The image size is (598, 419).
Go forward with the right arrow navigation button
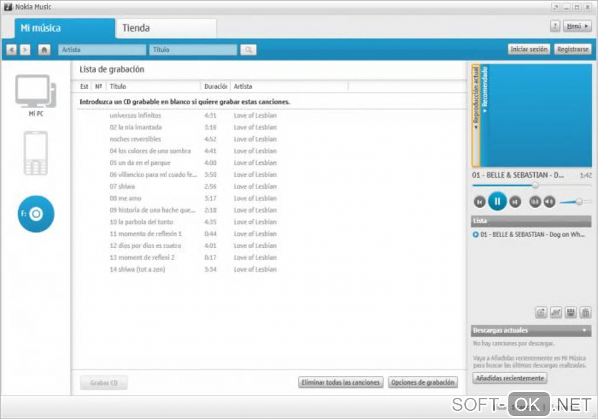pos(25,50)
